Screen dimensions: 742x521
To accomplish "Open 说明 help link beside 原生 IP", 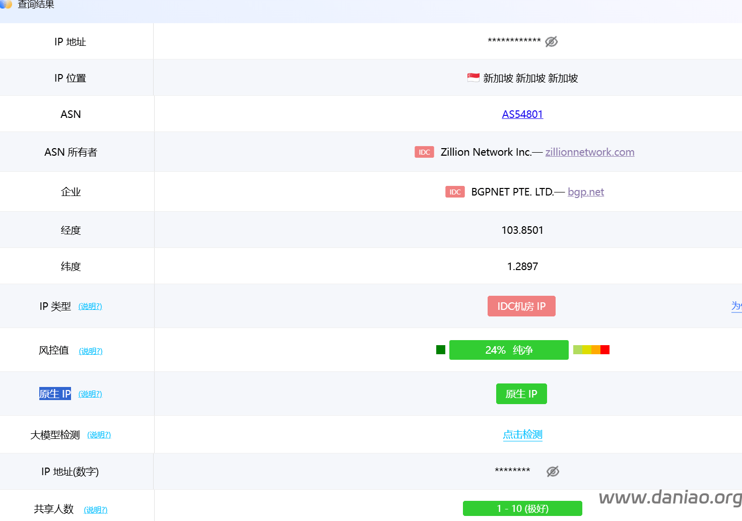I will pos(90,394).
